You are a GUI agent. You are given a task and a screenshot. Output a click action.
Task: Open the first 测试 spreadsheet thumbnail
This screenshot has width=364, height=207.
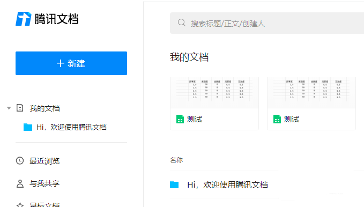214,92
